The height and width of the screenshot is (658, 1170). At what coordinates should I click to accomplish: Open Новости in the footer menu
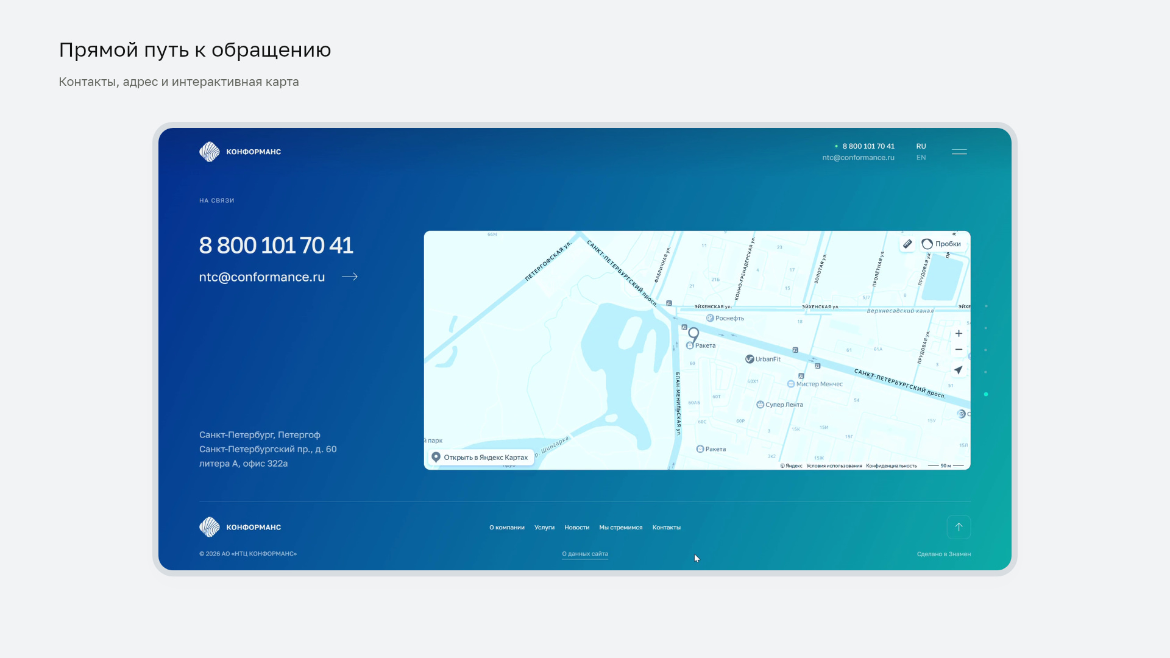[576, 528]
